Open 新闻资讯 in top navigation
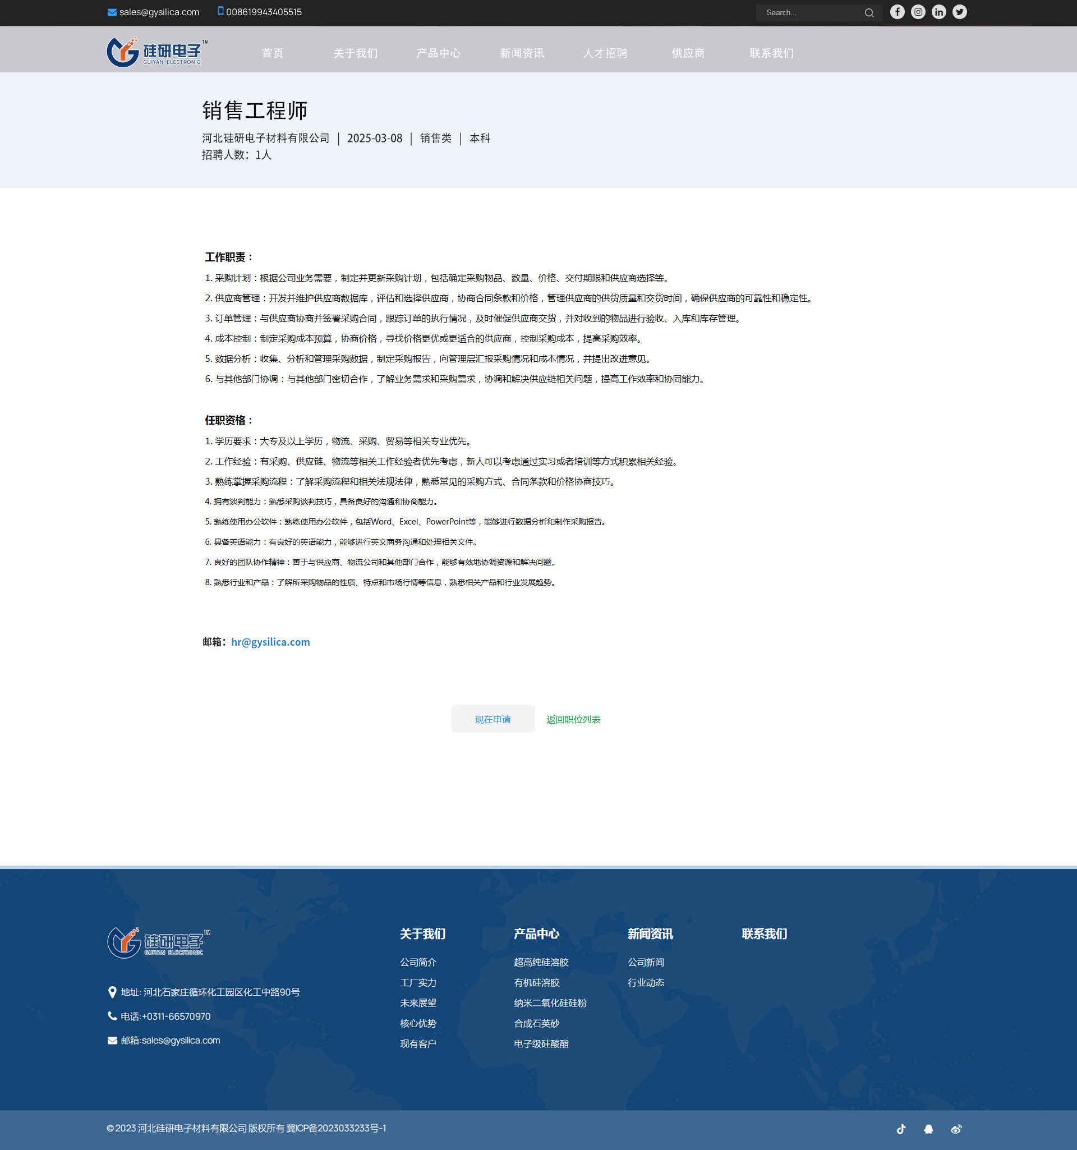The height and width of the screenshot is (1150, 1077). point(522,53)
